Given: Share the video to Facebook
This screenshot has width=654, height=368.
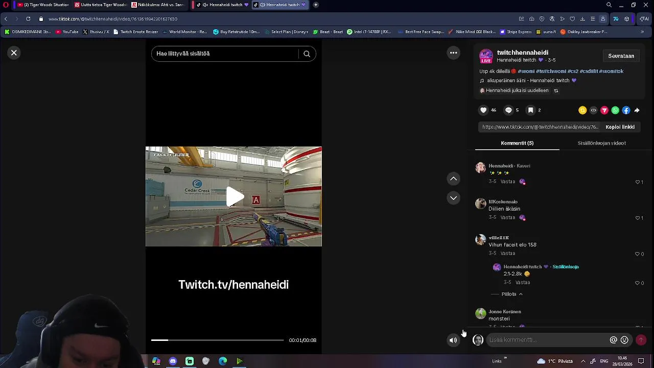Looking at the screenshot, I should (x=626, y=110).
